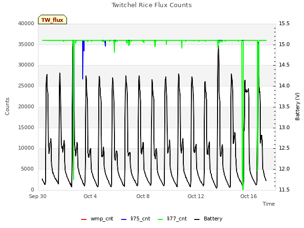This screenshot has width=304, height=228.
Task: Click the 5000 counts tick label
Action: coord(28,169)
